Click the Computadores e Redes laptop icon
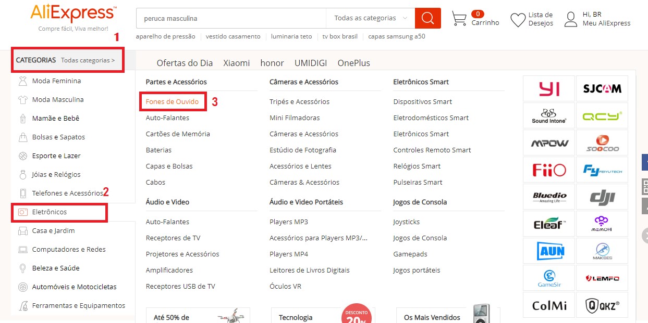Image resolution: width=648 pixels, height=323 pixels. point(22,249)
